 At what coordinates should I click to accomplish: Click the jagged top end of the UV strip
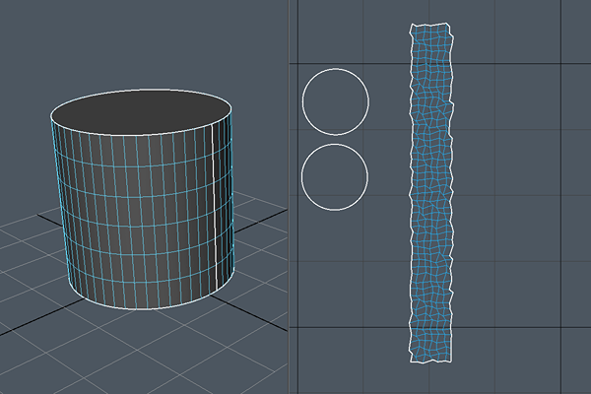[431, 27]
